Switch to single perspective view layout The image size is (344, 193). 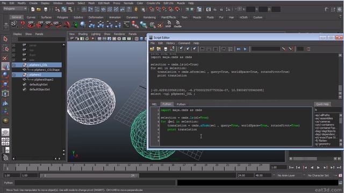(x=5, y=132)
